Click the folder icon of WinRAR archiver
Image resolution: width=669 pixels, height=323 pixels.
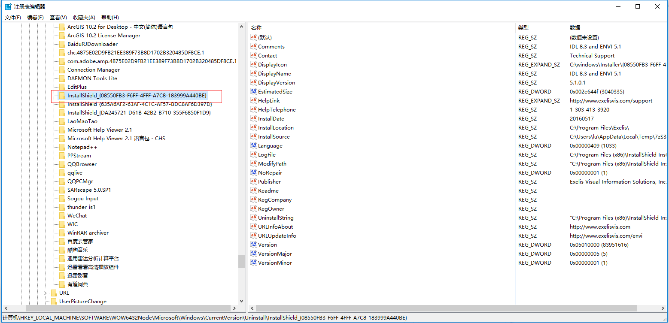(62, 233)
